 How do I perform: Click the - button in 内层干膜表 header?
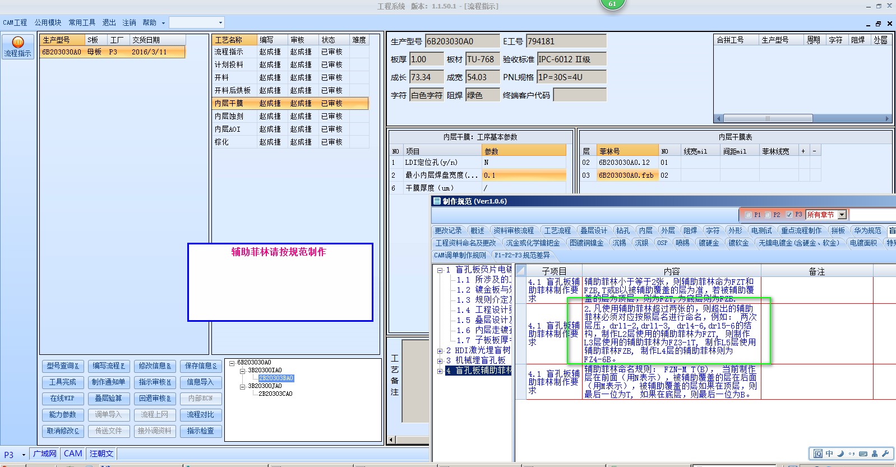tap(814, 151)
